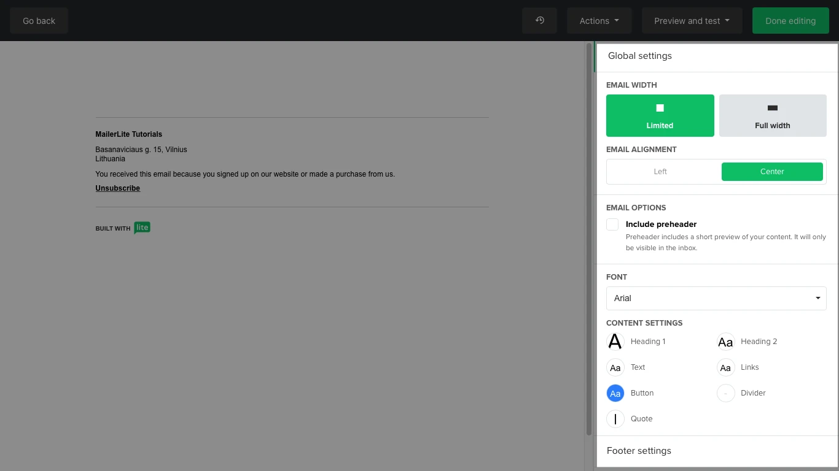Open Text style settings icon
Viewport: 839px width, 471px height.
pyautogui.click(x=615, y=367)
